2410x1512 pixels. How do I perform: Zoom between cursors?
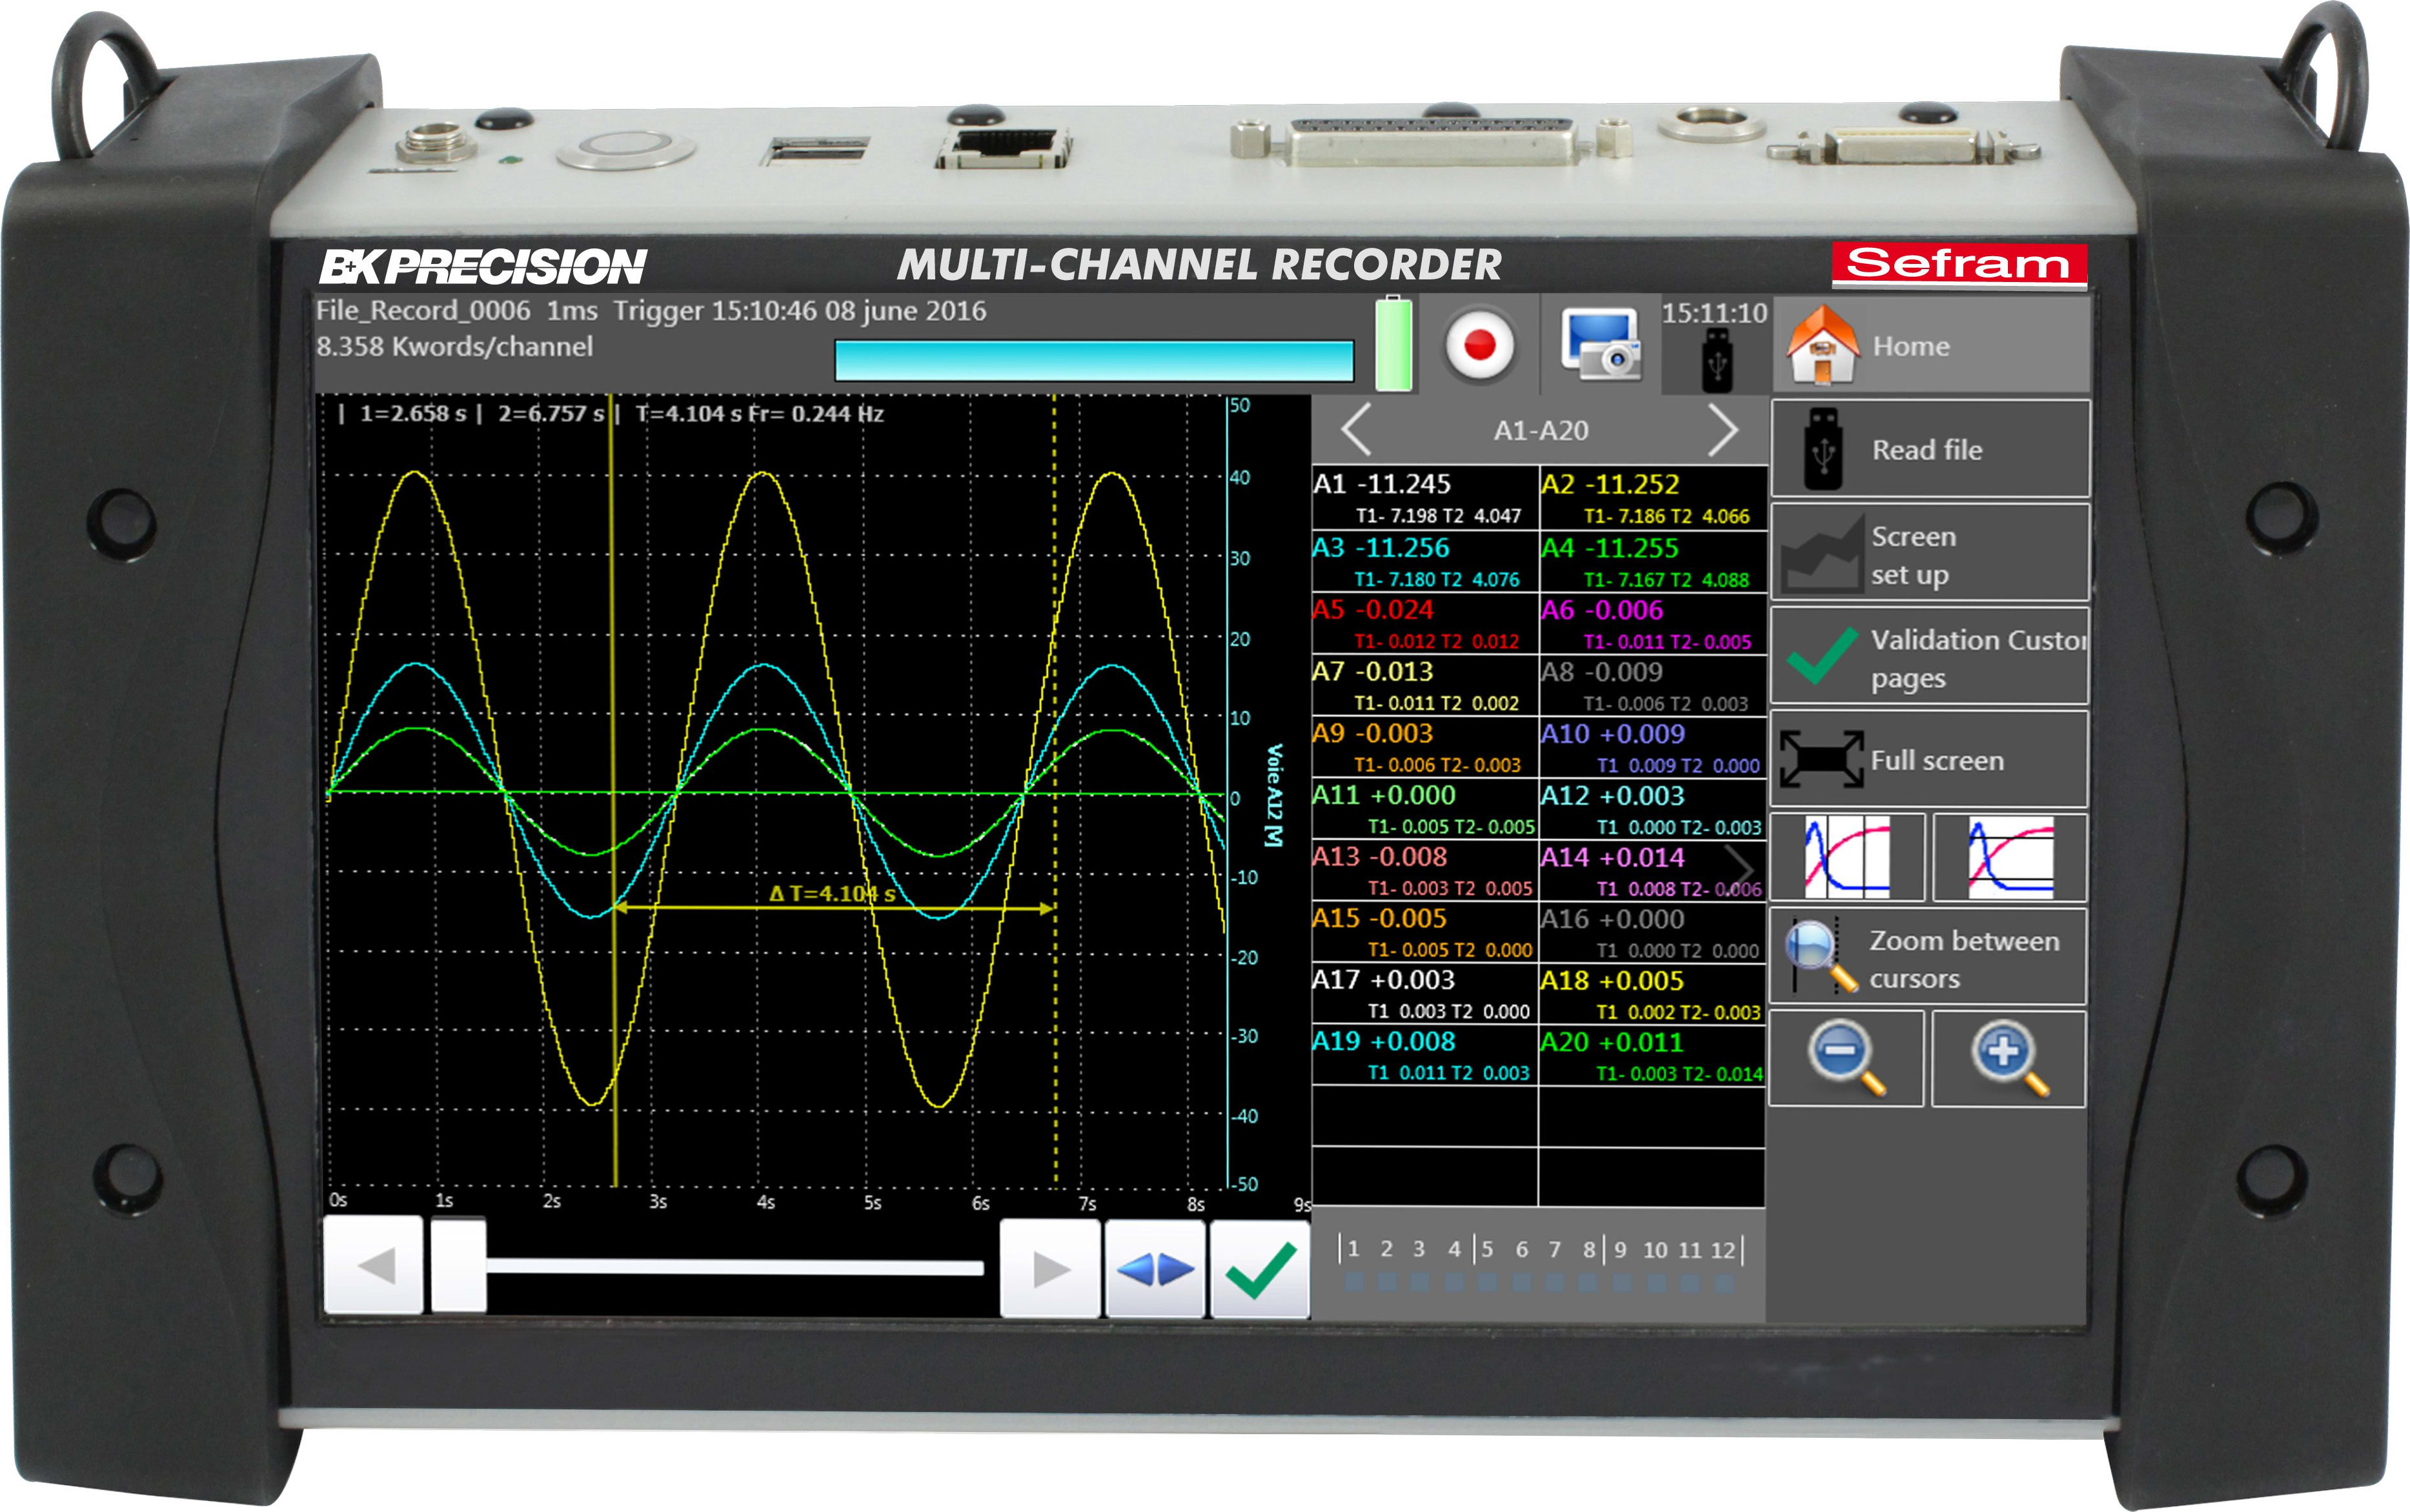tap(1929, 957)
